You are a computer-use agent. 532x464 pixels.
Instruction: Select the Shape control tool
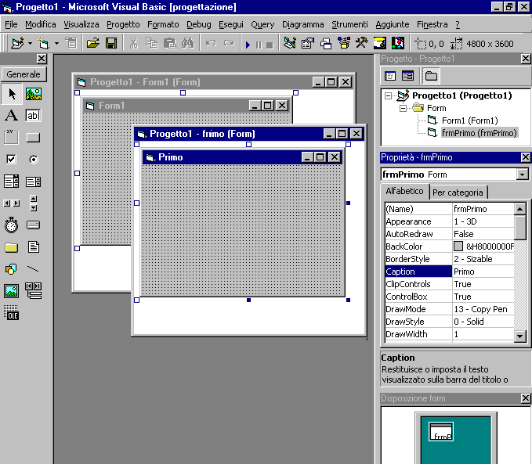(12, 269)
